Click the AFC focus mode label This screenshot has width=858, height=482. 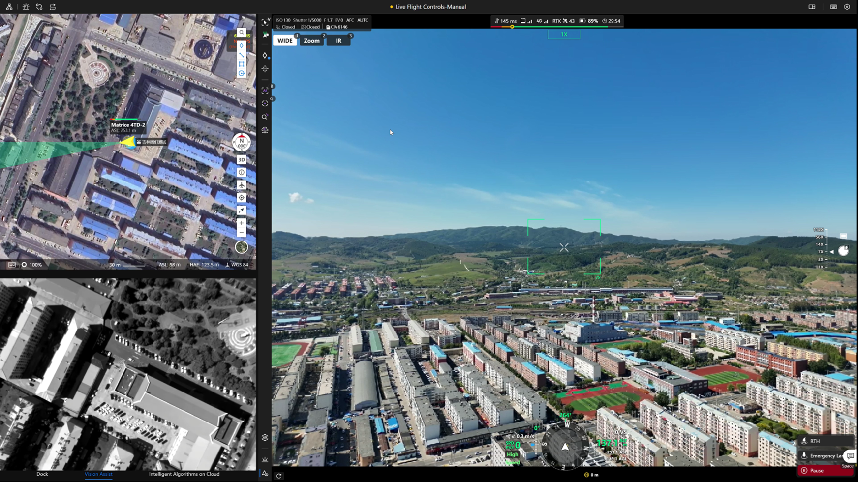pyautogui.click(x=350, y=20)
